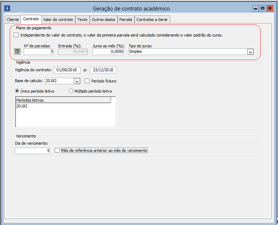Screen dimensions: 278x225
Task: Switch to the Cliente tab
Action: pos(13,20)
